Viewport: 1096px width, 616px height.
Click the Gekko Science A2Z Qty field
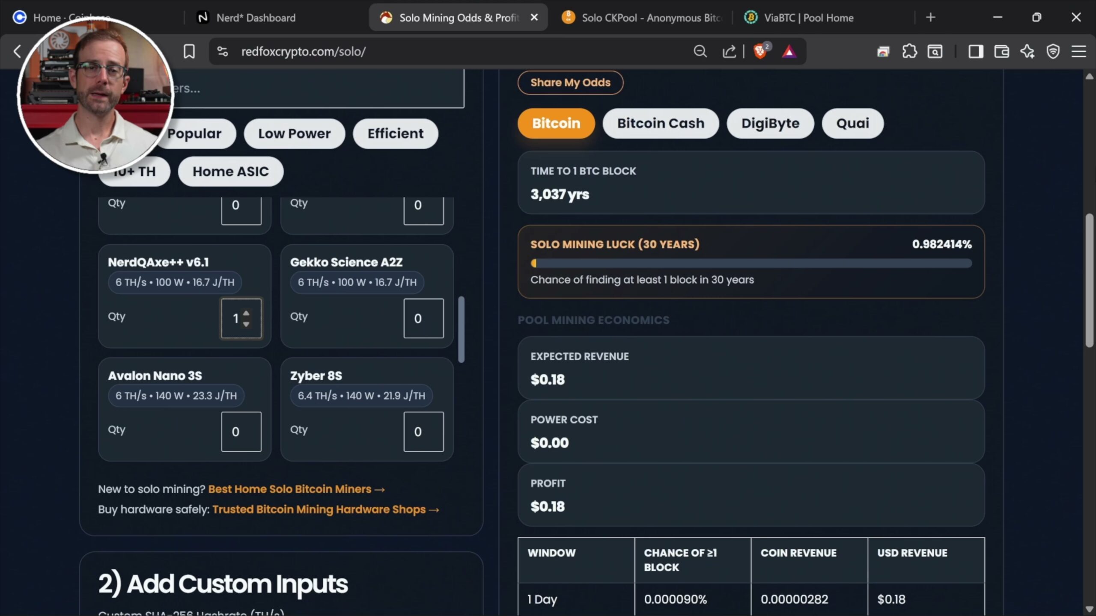coord(423,318)
